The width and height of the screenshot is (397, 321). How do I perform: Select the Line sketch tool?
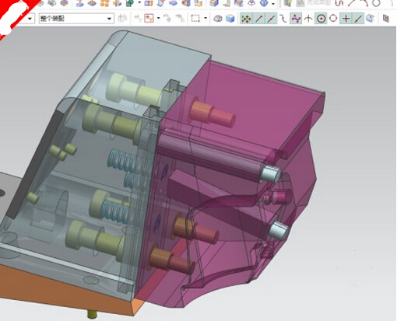pyautogui.click(x=352, y=3)
